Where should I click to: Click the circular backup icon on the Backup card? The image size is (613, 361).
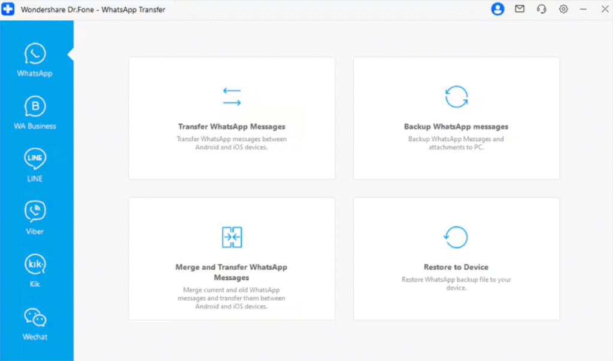456,96
